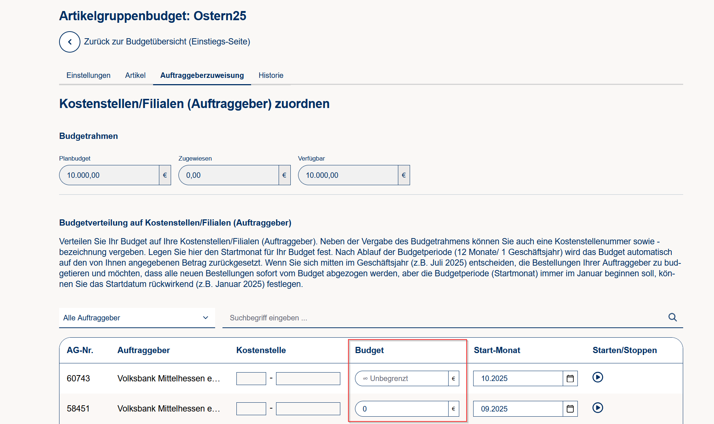This screenshot has width=714, height=424.
Task: Click Kostenstelle description field for 58451
Action: tap(308, 409)
